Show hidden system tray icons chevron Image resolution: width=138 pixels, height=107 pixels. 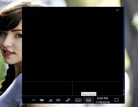pyautogui.click(x=34, y=100)
